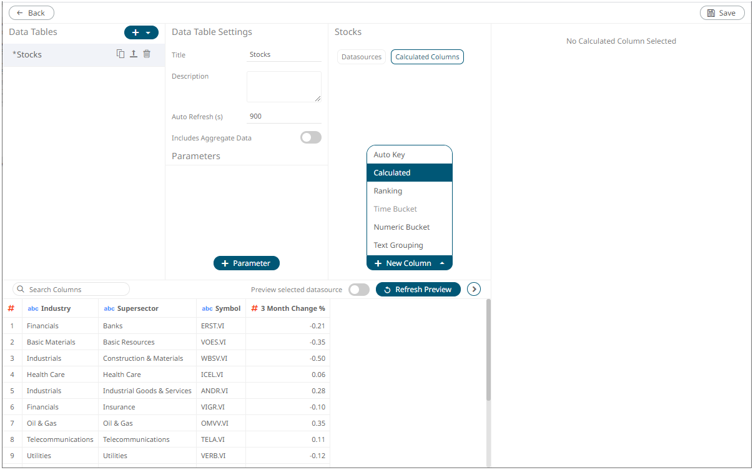The image size is (753, 470).
Task: Choose Calculated from the new column menu
Action: point(410,173)
